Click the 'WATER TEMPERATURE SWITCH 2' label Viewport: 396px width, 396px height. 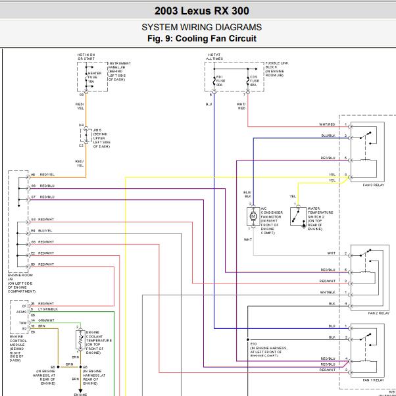(320, 218)
